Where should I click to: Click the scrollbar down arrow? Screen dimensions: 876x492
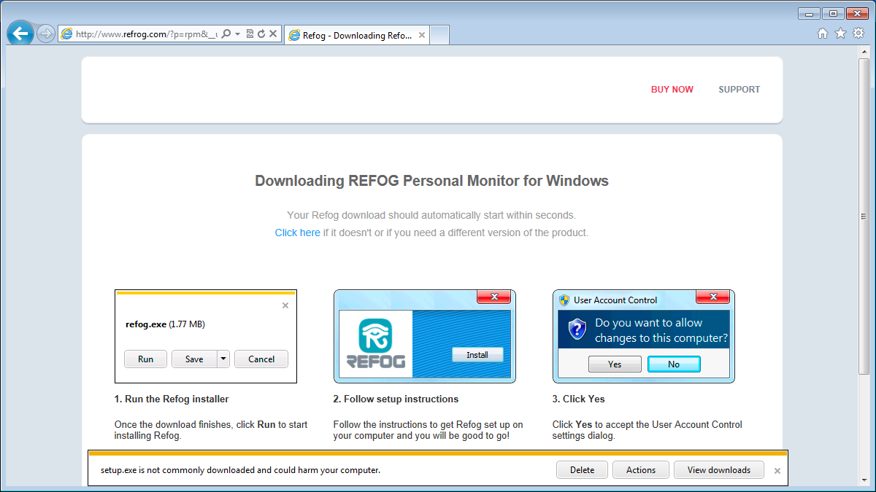864,481
